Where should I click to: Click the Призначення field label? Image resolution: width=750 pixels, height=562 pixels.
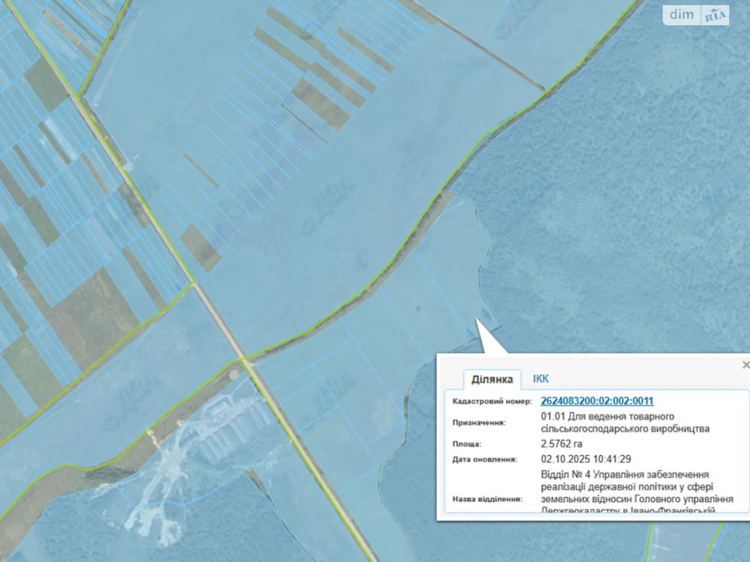(x=479, y=422)
